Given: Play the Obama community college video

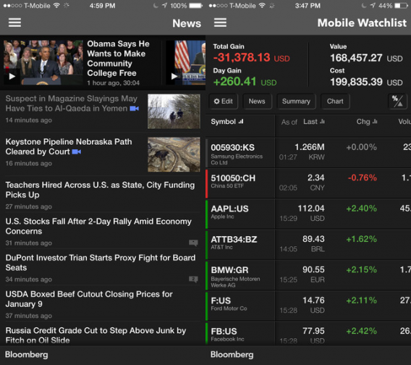Looking at the screenshot, I should pyautogui.click(x=12, y=76).
